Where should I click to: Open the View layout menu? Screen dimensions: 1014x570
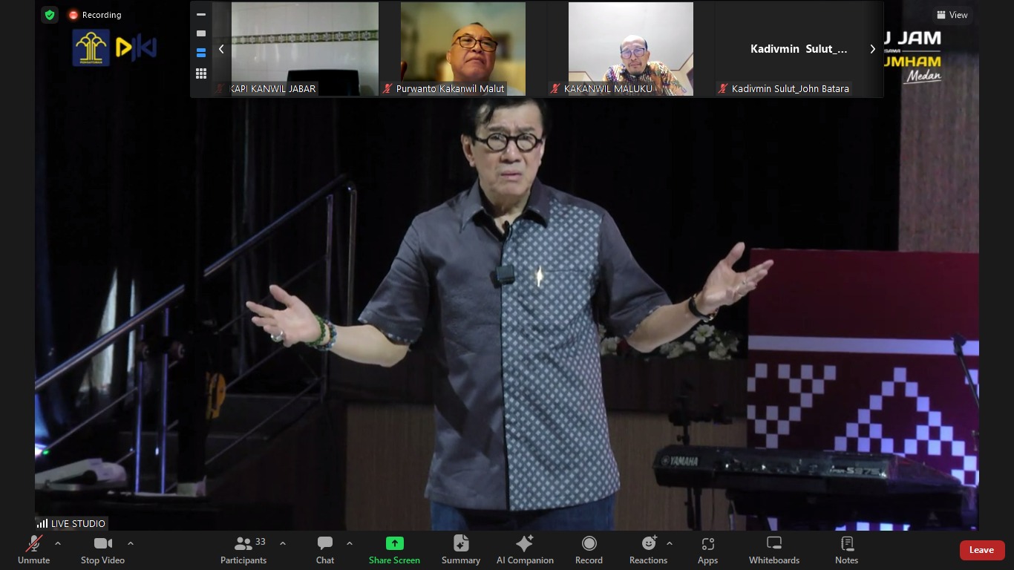tap(952, 15)
